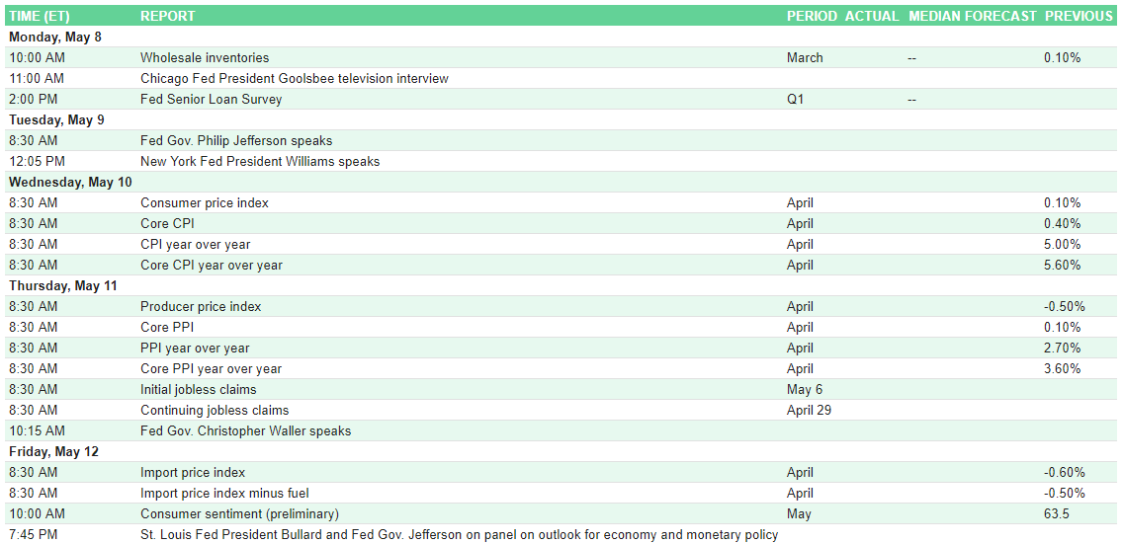Click the 0.40% previous value
The image size is (1123, 544).
(x=1062, y=224)
